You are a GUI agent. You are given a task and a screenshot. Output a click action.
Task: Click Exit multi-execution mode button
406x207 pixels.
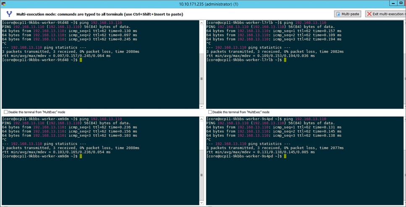tap(385, 14)
